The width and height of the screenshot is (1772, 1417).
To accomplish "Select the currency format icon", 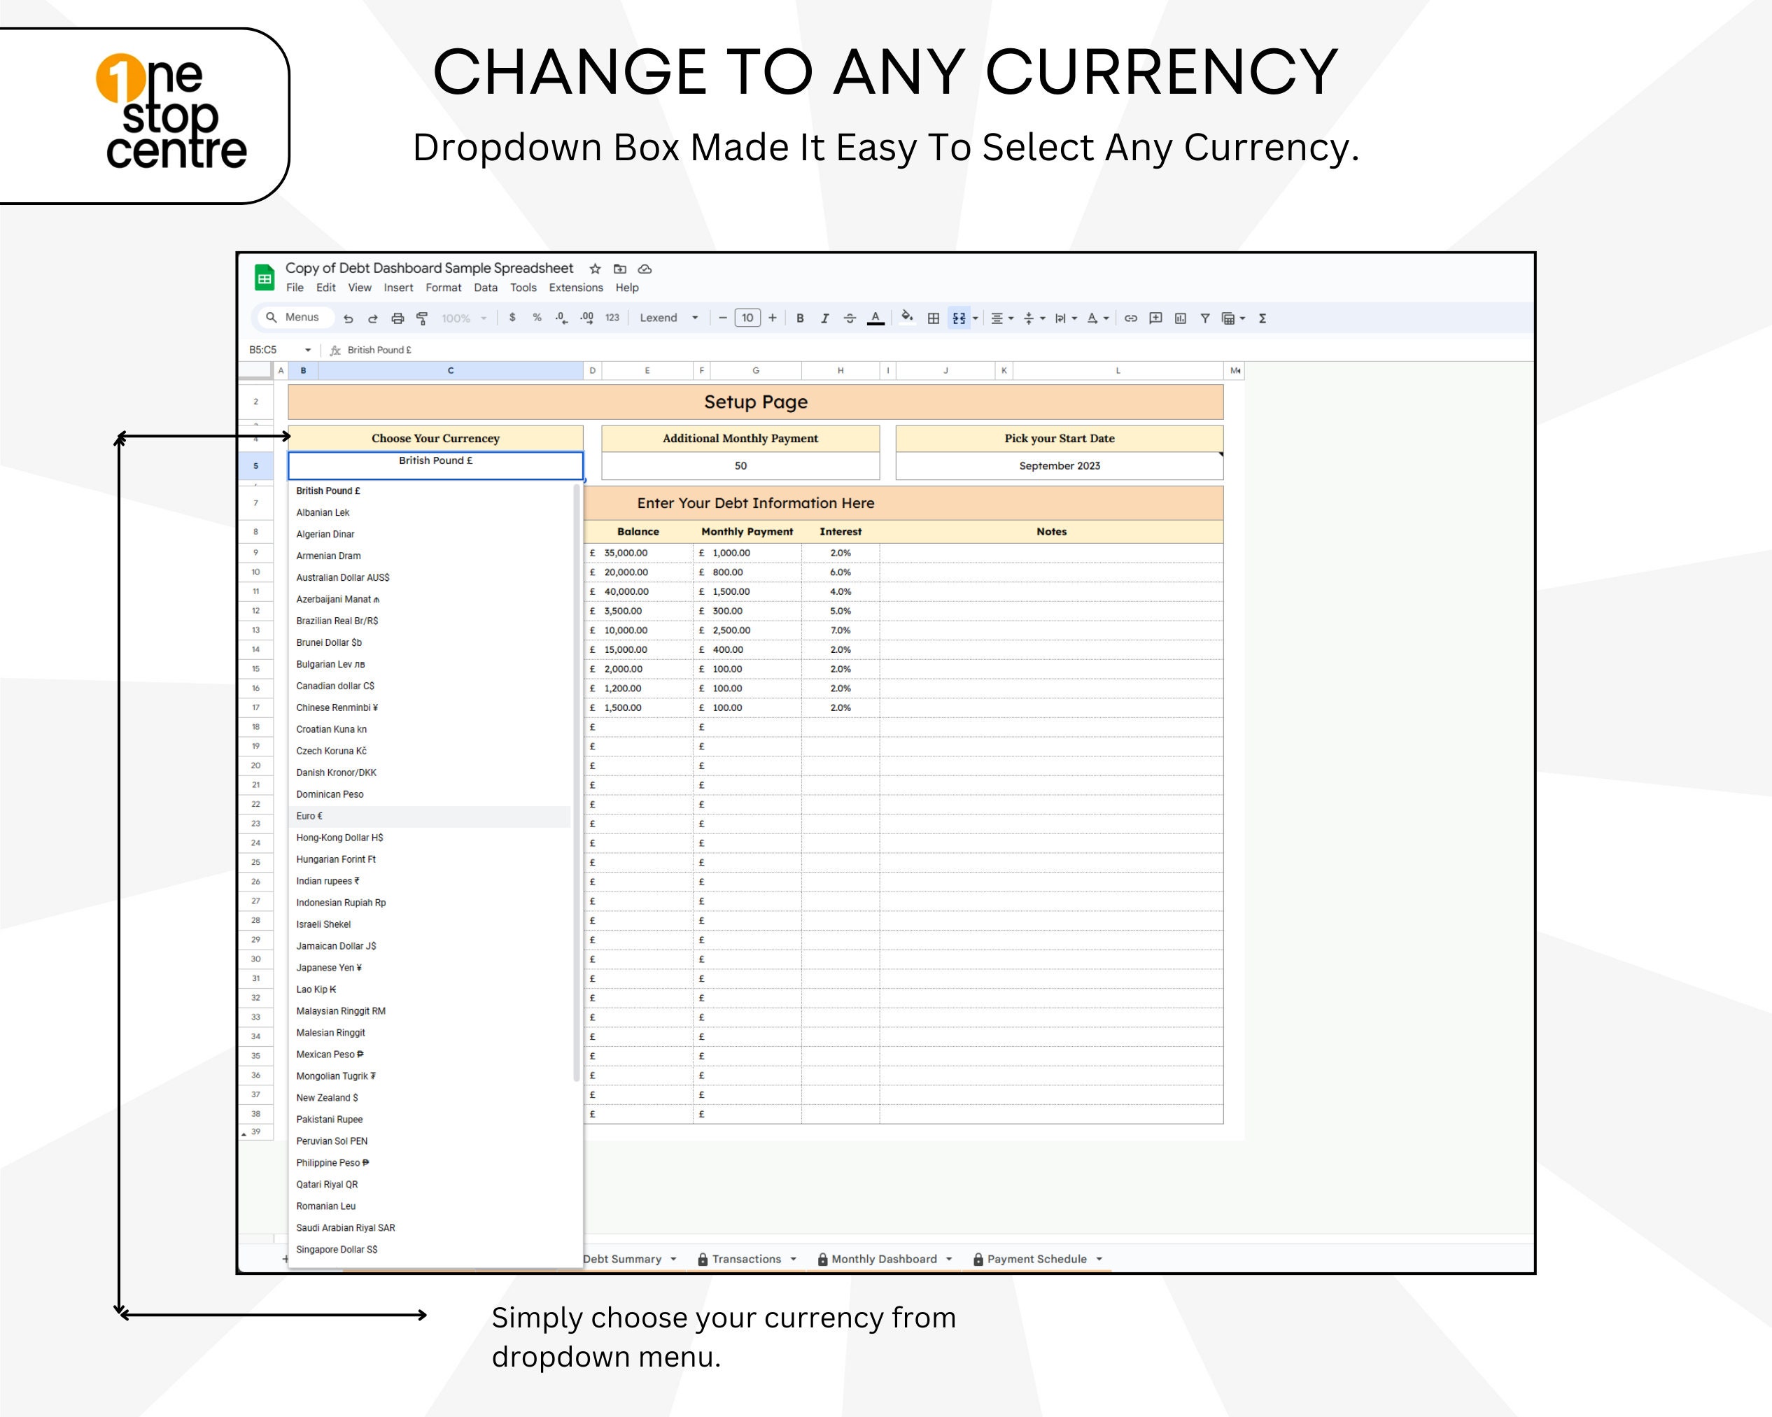I will [512, 318].
